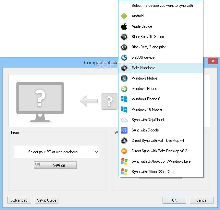Screen dimensions: 220x210
Task: Select Direct Sync with Palm Desktop v6.2
Action: [161, 151]
